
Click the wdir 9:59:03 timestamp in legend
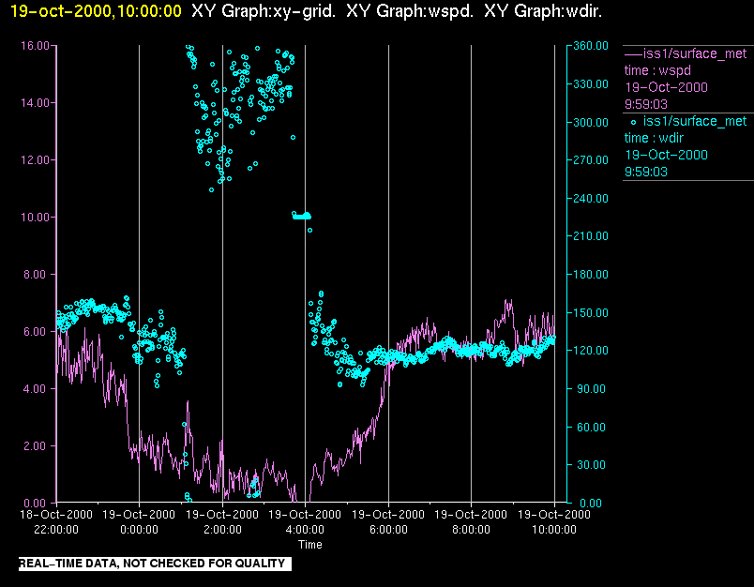(x=646, y=172)
